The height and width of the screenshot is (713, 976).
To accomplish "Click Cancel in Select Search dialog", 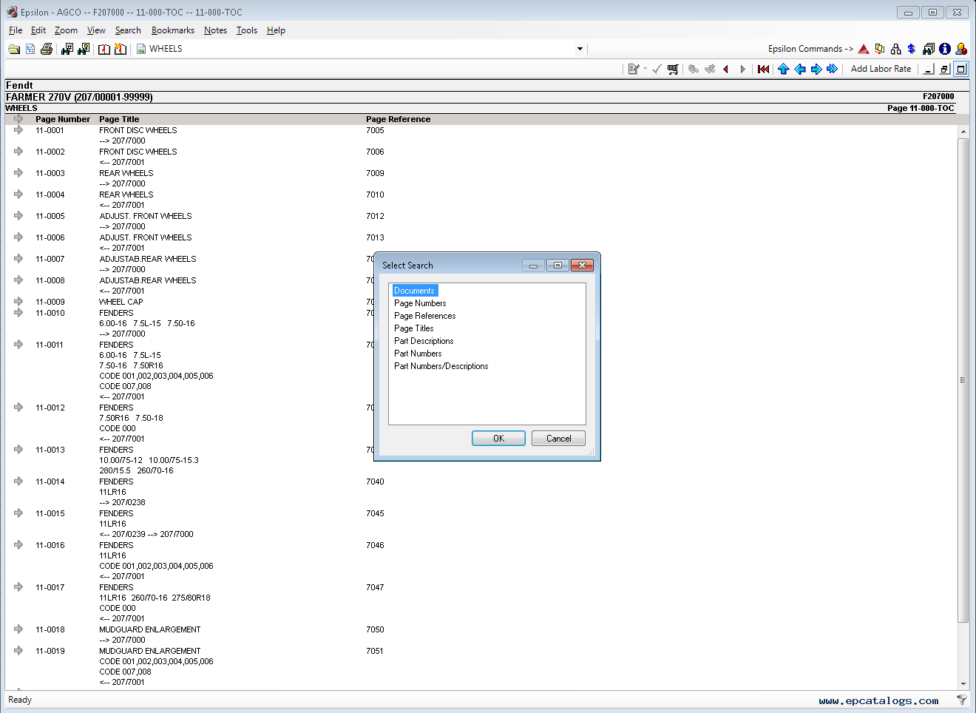I will click(x=558, y=439).
